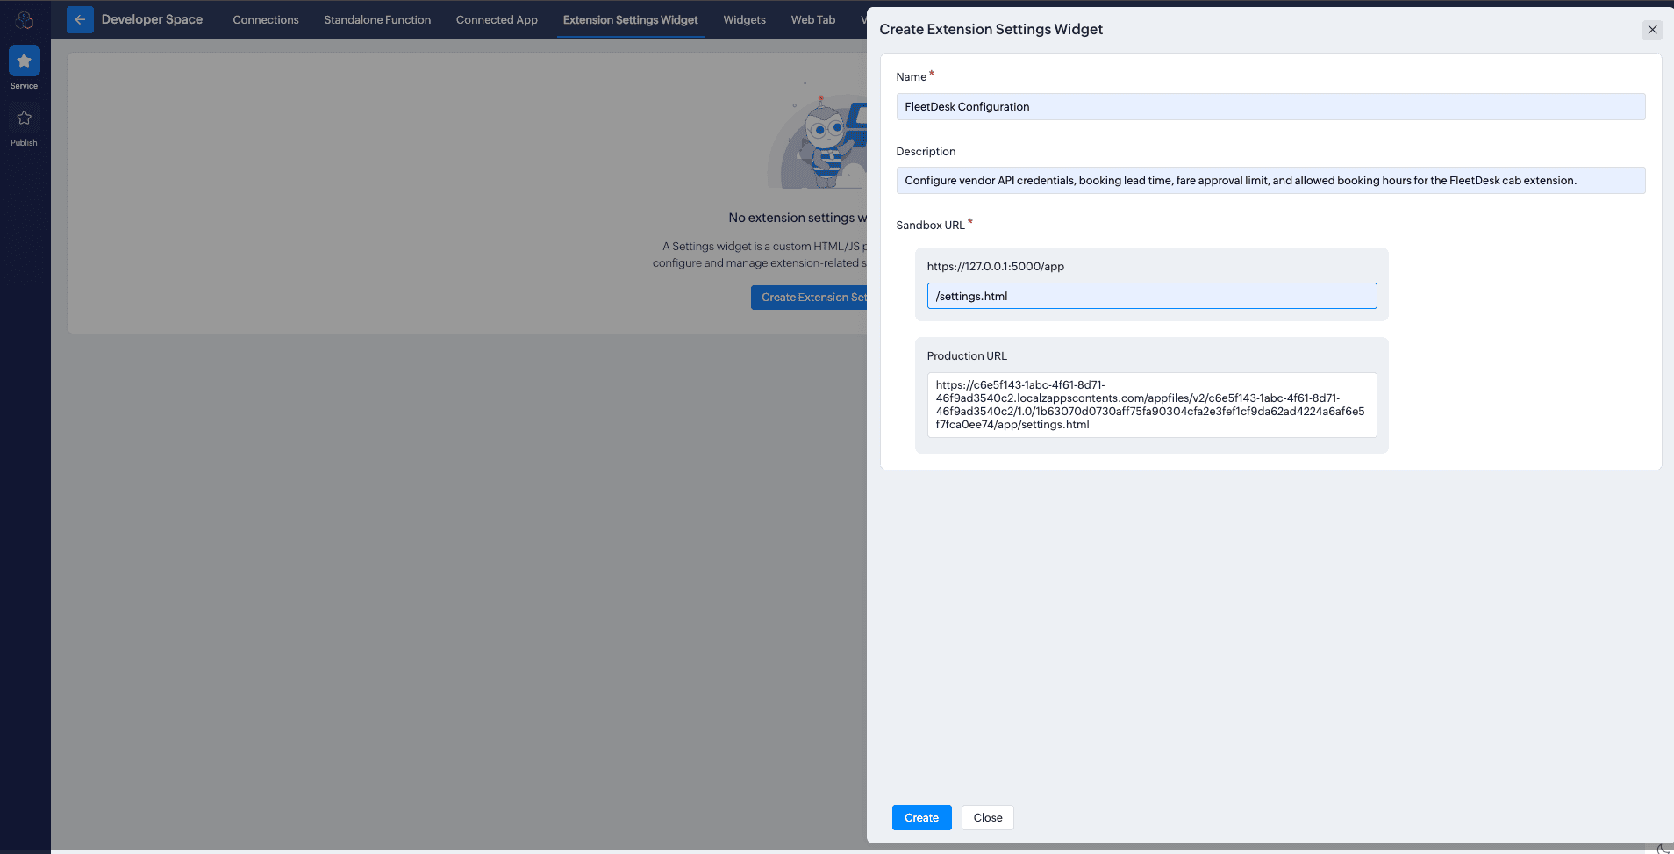Click the blue Create button
The width and height of the screenshot is (1674, 854).
922,817
